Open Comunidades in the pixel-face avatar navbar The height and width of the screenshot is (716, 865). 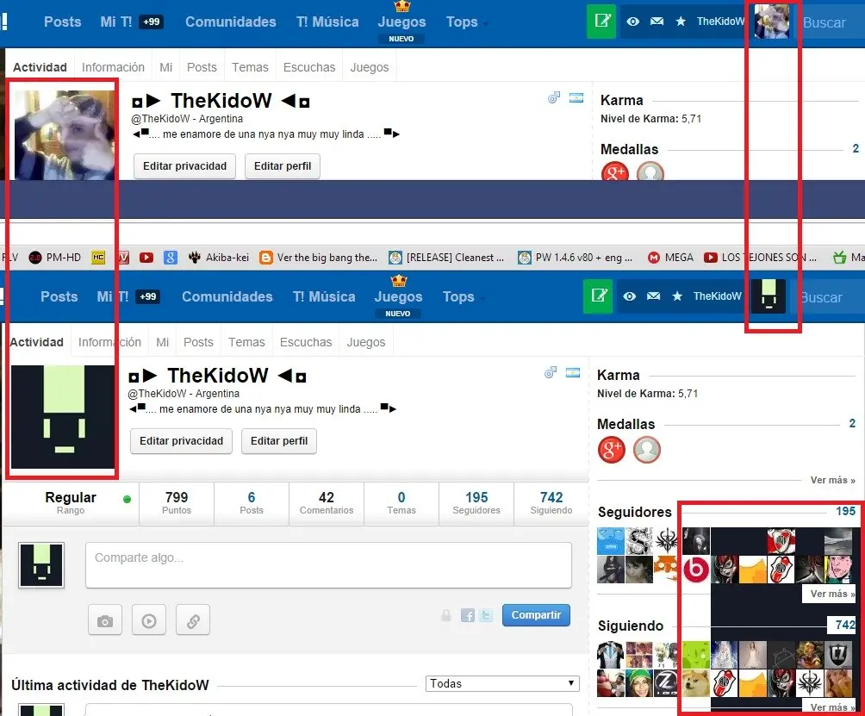(227, 296)
